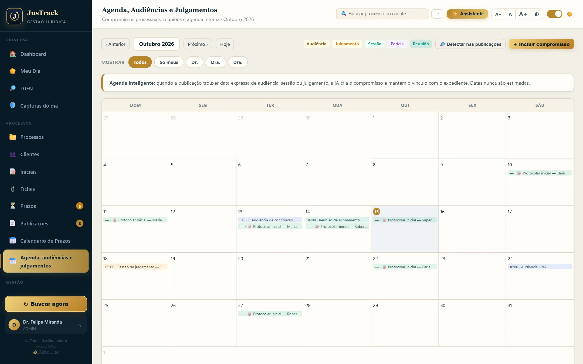
Task: Open the Aviso legal link
Action: [46, 352]
